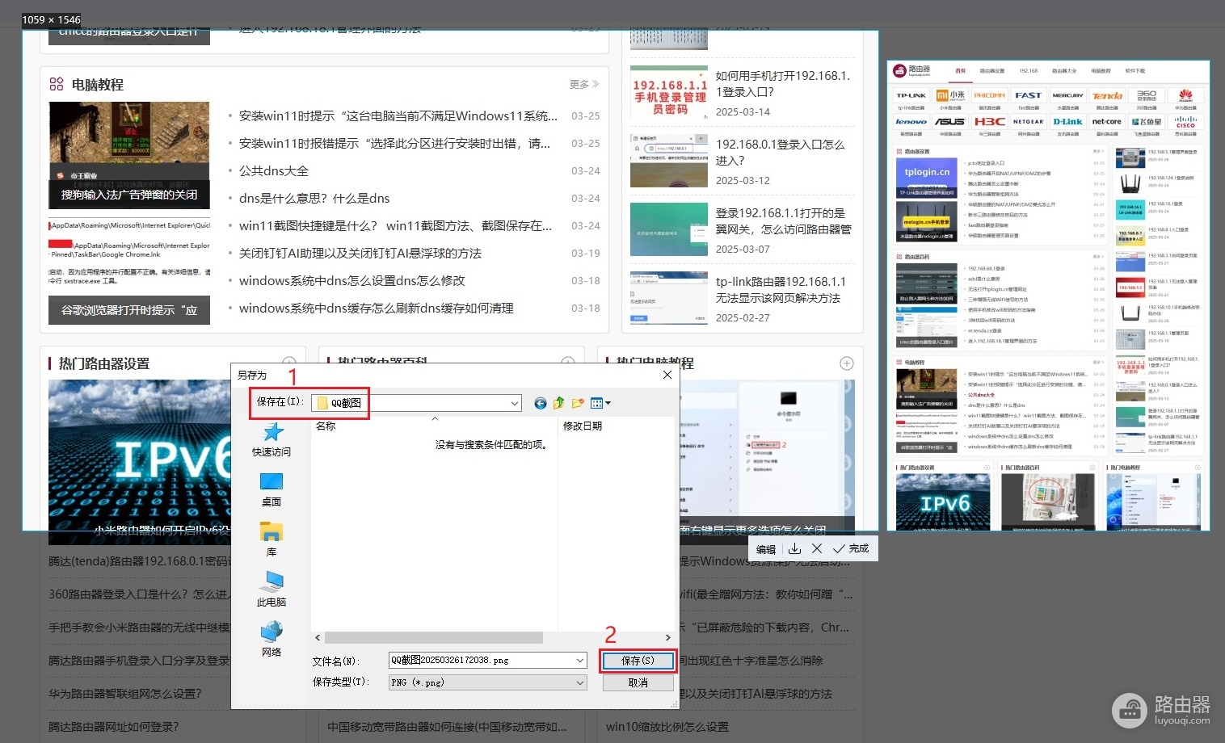Open the IPv6 article thumbnail
Image resolution: width=1225 pixels, height=743 pixels.
139,462
